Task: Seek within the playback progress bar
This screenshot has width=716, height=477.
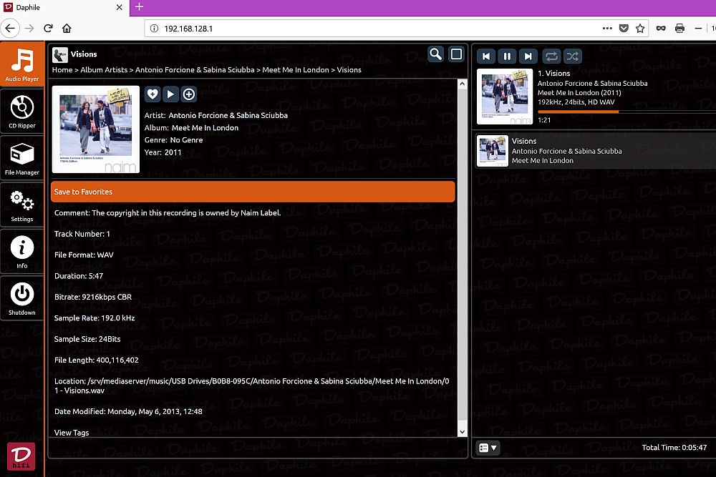Action: 626,112
